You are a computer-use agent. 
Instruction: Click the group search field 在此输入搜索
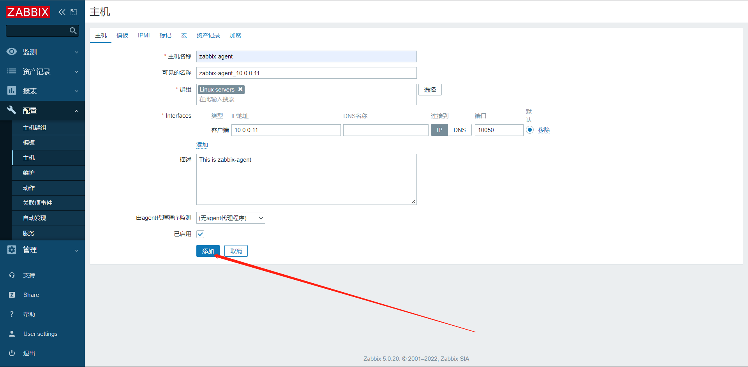point(307,99)
